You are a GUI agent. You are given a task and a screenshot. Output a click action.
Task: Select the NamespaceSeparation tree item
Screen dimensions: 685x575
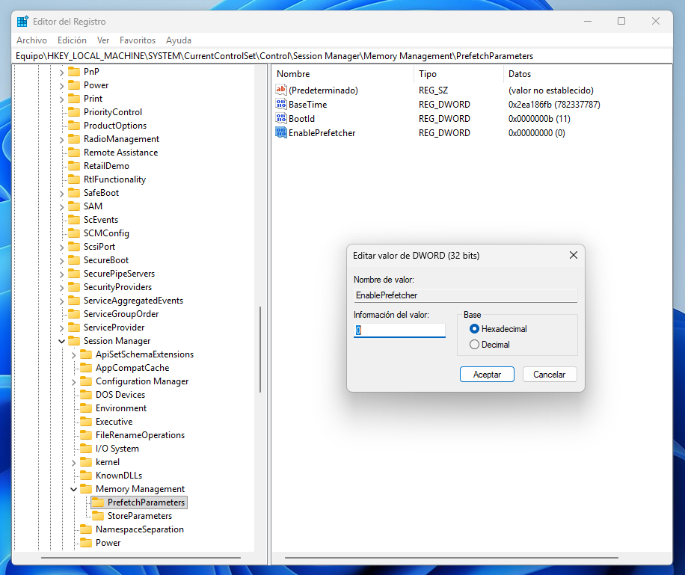click(x=140, y=529)
